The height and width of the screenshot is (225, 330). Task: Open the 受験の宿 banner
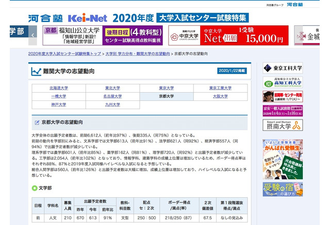[x=283, y=189]
